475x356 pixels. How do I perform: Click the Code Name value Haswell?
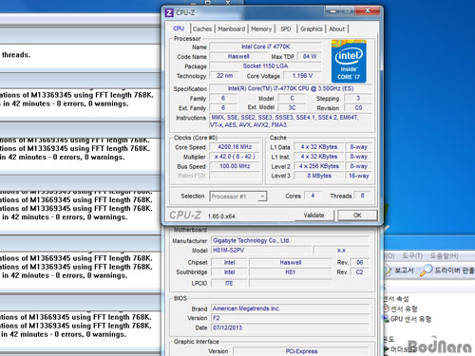(x=238, y=56)
